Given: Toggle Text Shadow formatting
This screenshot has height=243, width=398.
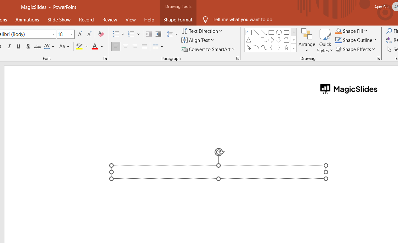Looking at the screenshot, I should click(28, 47).
